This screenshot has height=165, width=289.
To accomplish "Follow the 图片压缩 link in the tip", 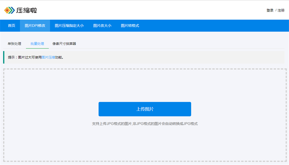I will pos(48,57).
